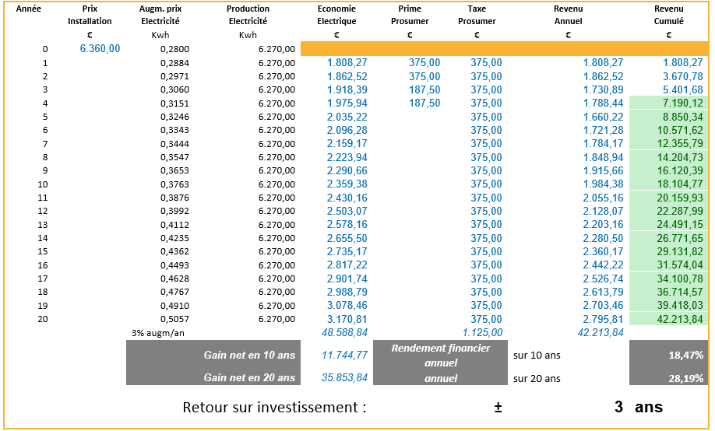Click the Economie Electrique value 3.170,81
The width and height of the screenshot is (715, 431).
pyautogui.click(x=347, y=319)
